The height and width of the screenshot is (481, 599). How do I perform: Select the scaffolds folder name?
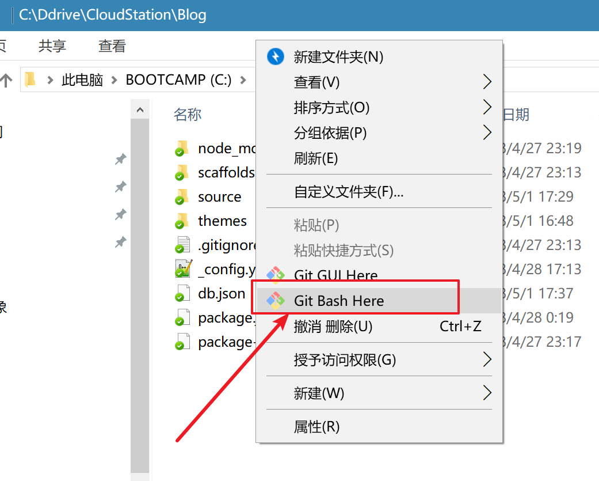[x=226, y=172]
